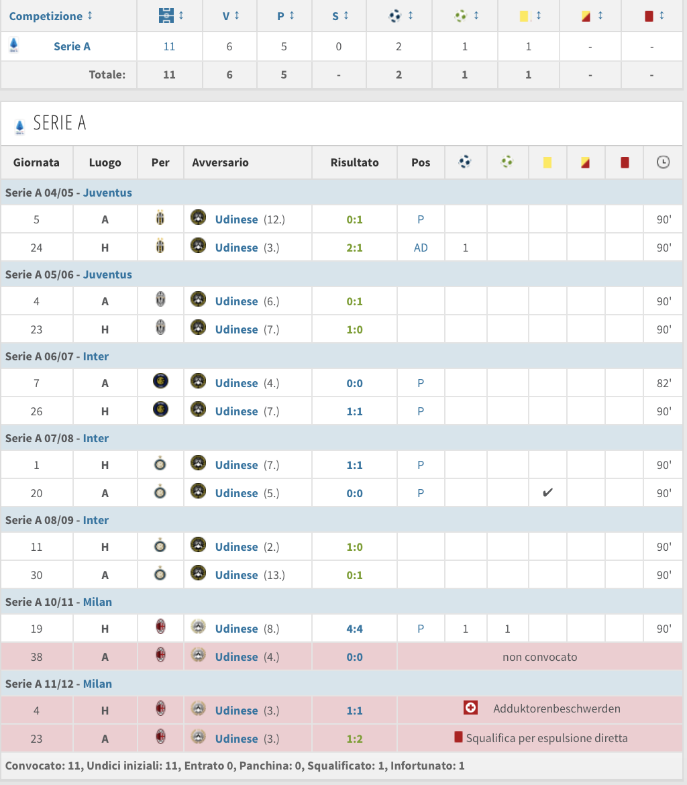Open Milan link in Serie A 11/12 header

pos(97,684)
